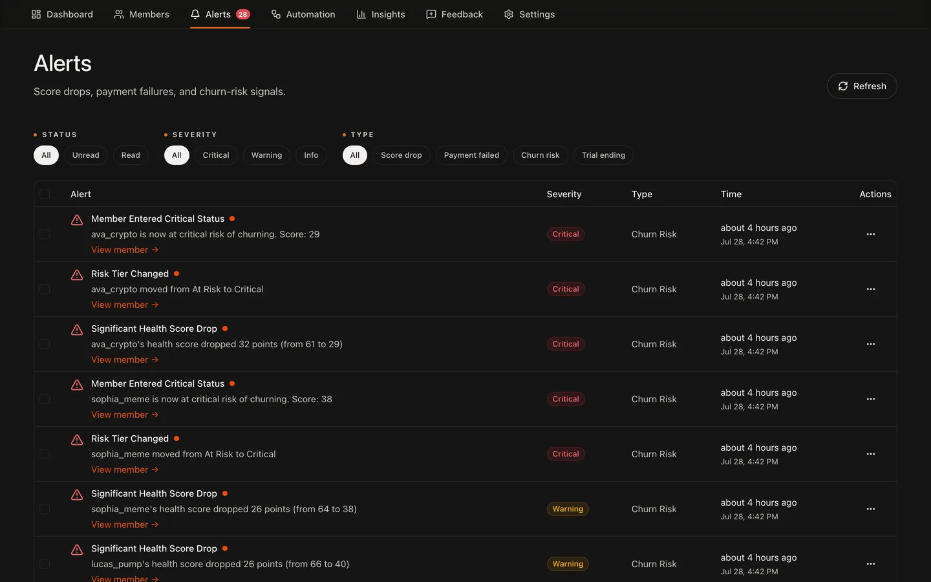
Task: Refresh the alerts list
Action: pyautogui.click(x=862, y=86)
